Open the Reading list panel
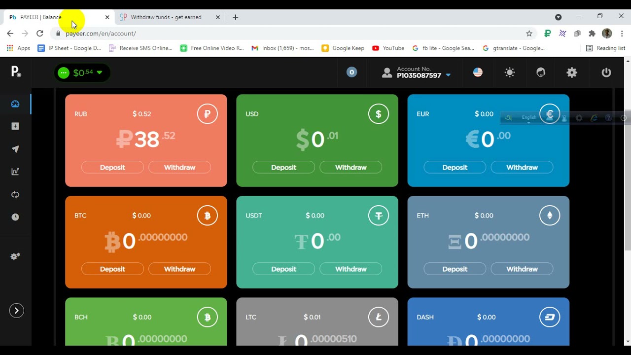 click(x=605, y=48)
